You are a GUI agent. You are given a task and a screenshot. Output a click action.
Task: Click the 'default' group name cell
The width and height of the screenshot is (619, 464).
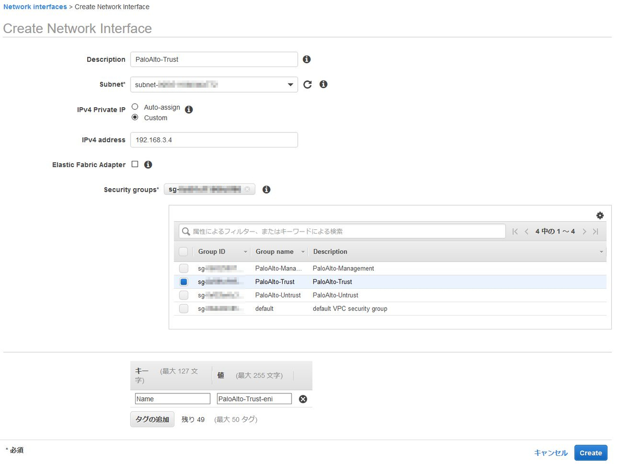tap(264, 309)
